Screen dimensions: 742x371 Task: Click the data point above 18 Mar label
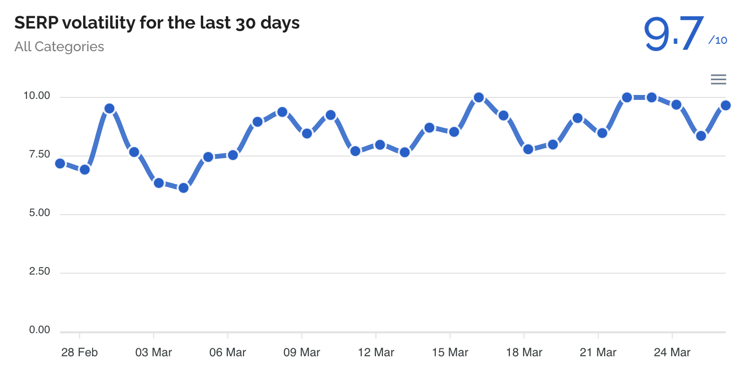point(528,149)
